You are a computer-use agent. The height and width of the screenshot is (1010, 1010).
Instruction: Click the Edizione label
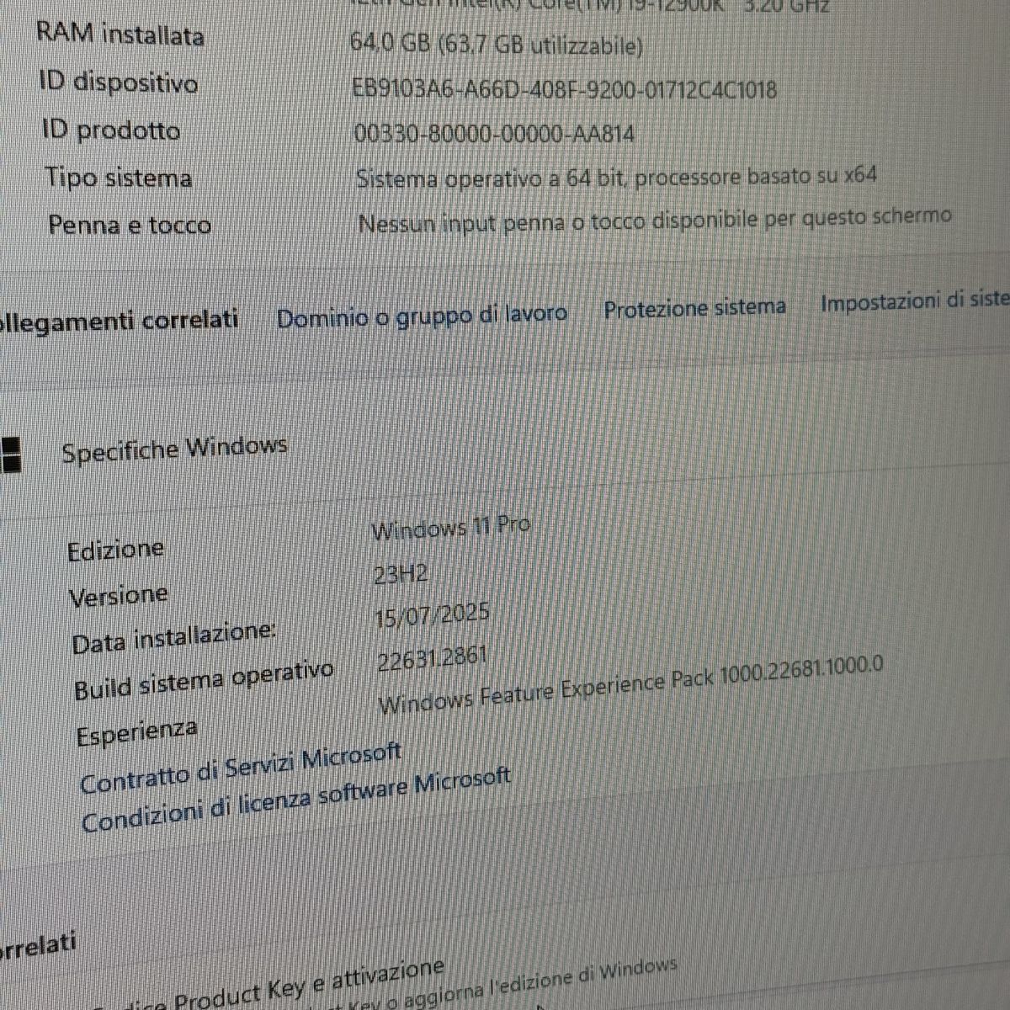click(x=115, y=550)
